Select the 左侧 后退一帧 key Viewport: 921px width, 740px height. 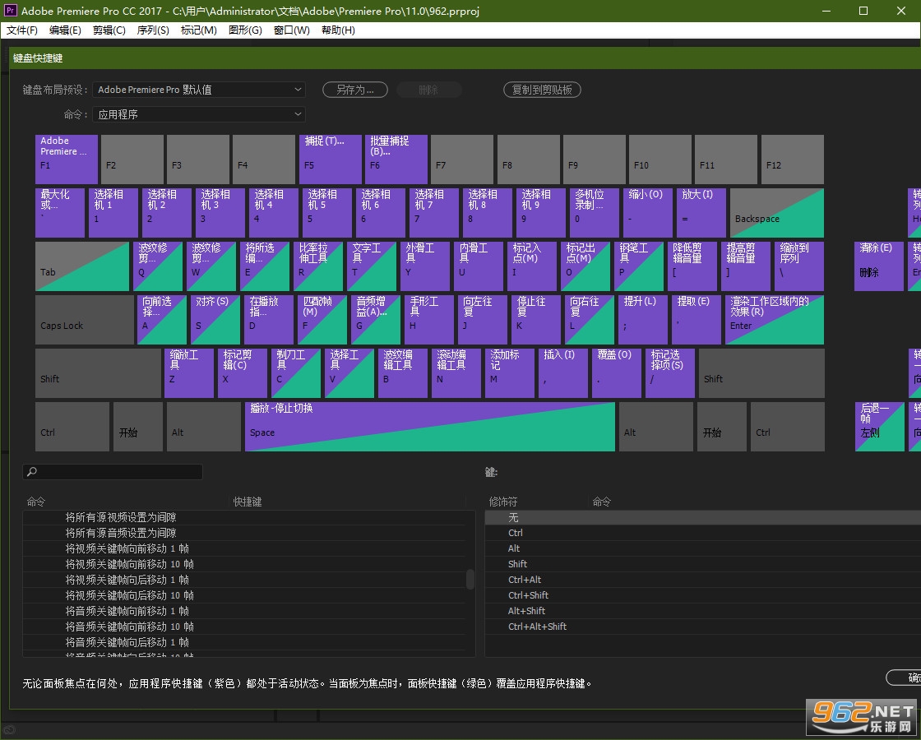(x=880, y=427)
